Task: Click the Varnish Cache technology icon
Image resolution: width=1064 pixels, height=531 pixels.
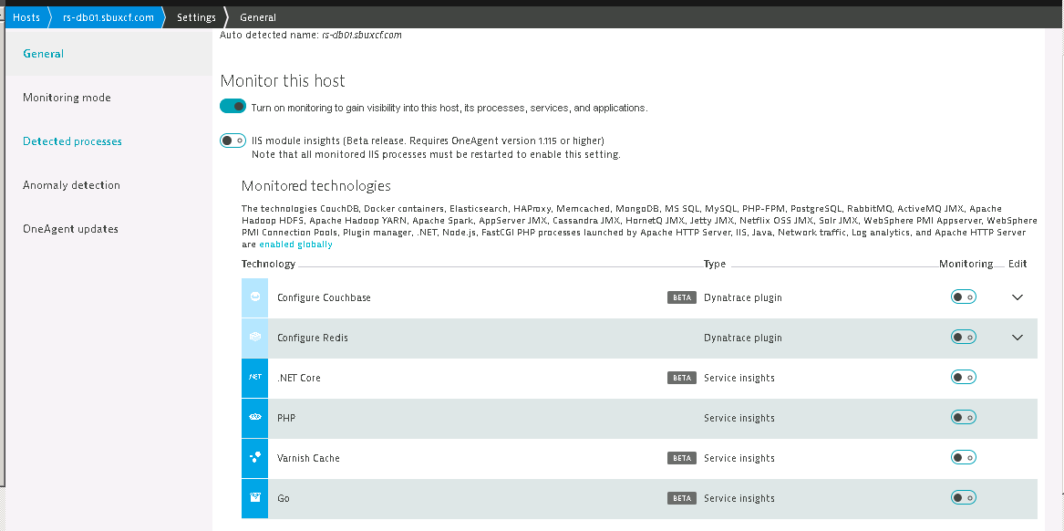Action: 254,458
